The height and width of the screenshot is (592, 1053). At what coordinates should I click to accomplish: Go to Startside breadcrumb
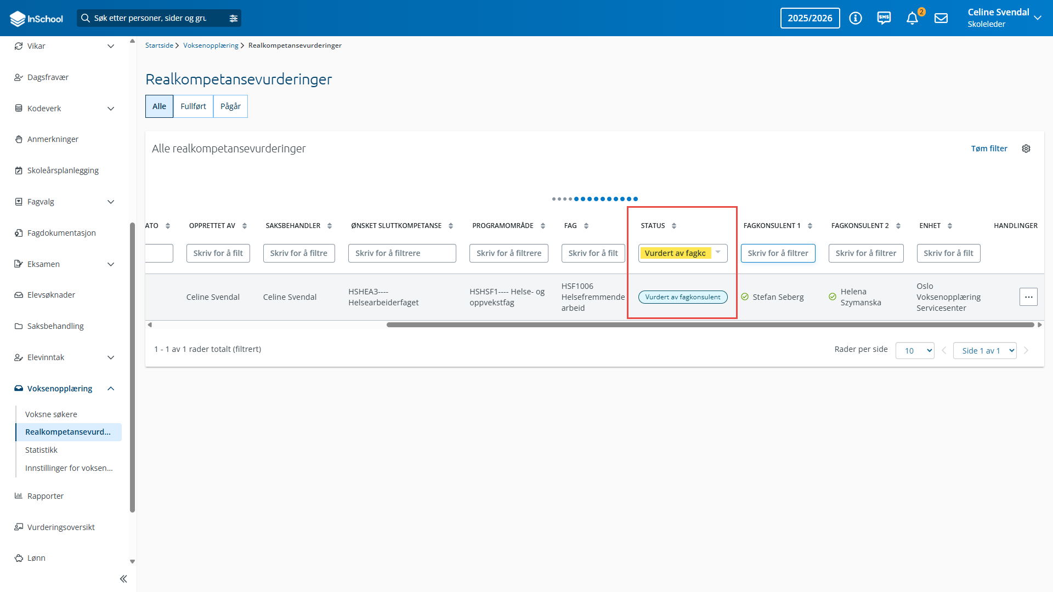pyautogui.click(x=159, y=45)
